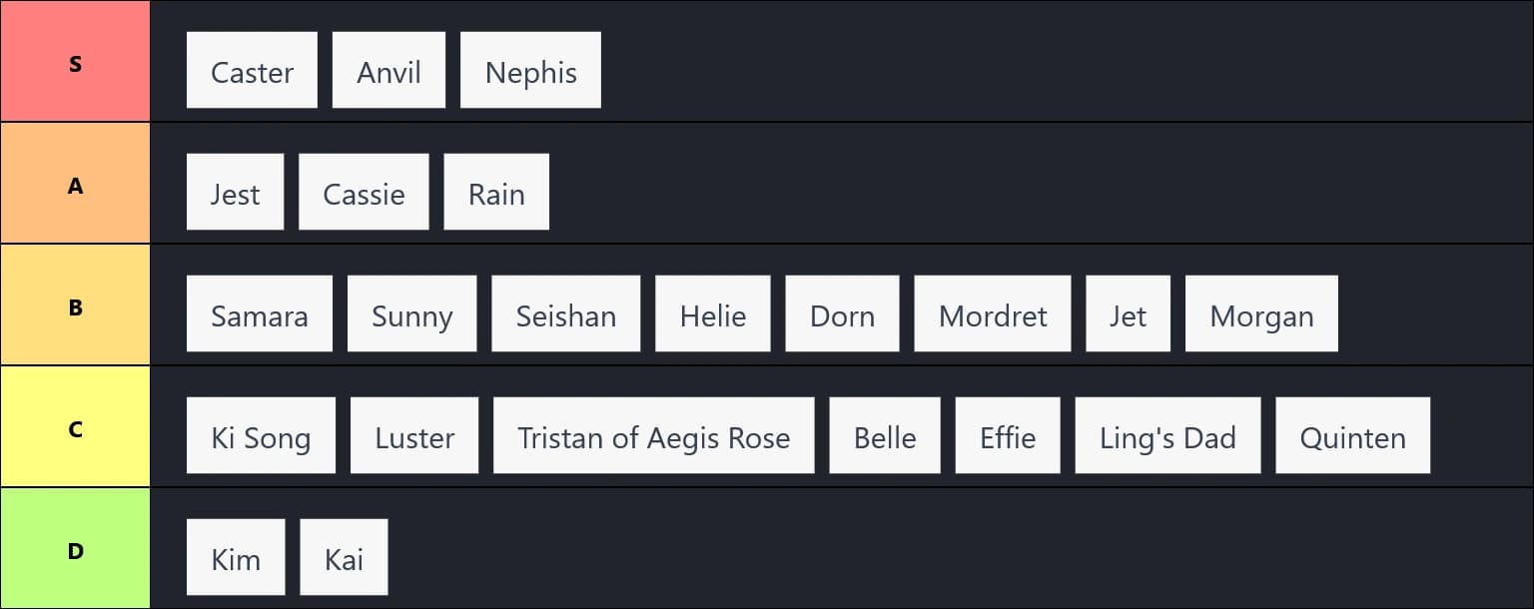This screenshot has width=1534, height=609.
Task: Click the Ling's Dad card
Action: tap(1167, 436)
